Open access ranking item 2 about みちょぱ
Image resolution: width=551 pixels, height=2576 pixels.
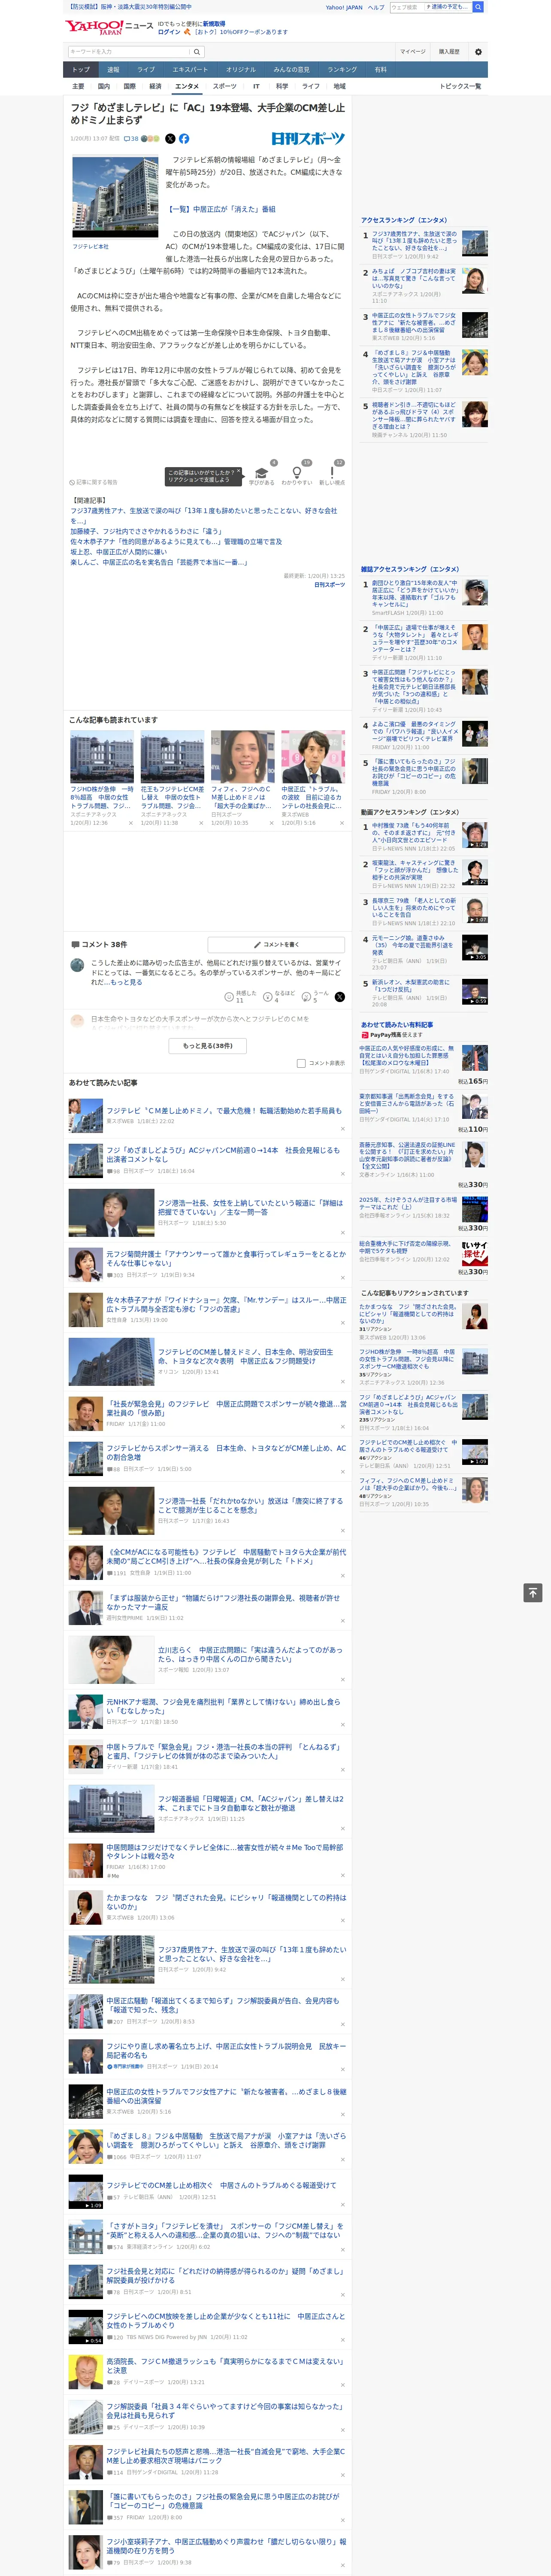415,278
